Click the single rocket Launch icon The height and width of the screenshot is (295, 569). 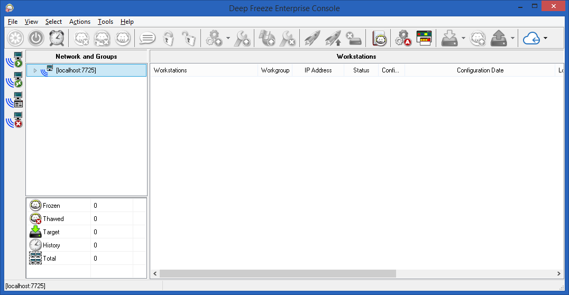click(x=312, y=38)
